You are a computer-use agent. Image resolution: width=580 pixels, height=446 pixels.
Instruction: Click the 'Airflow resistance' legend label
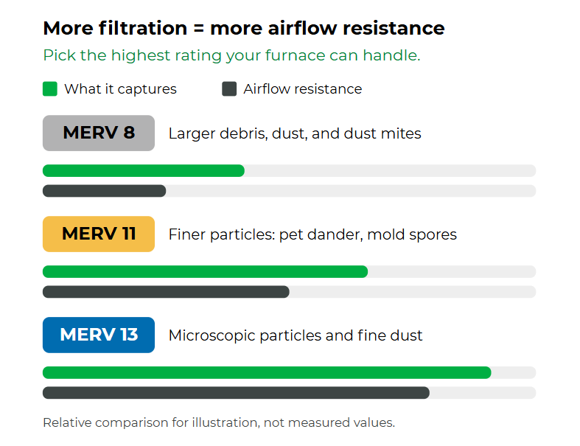coord(303,89)
